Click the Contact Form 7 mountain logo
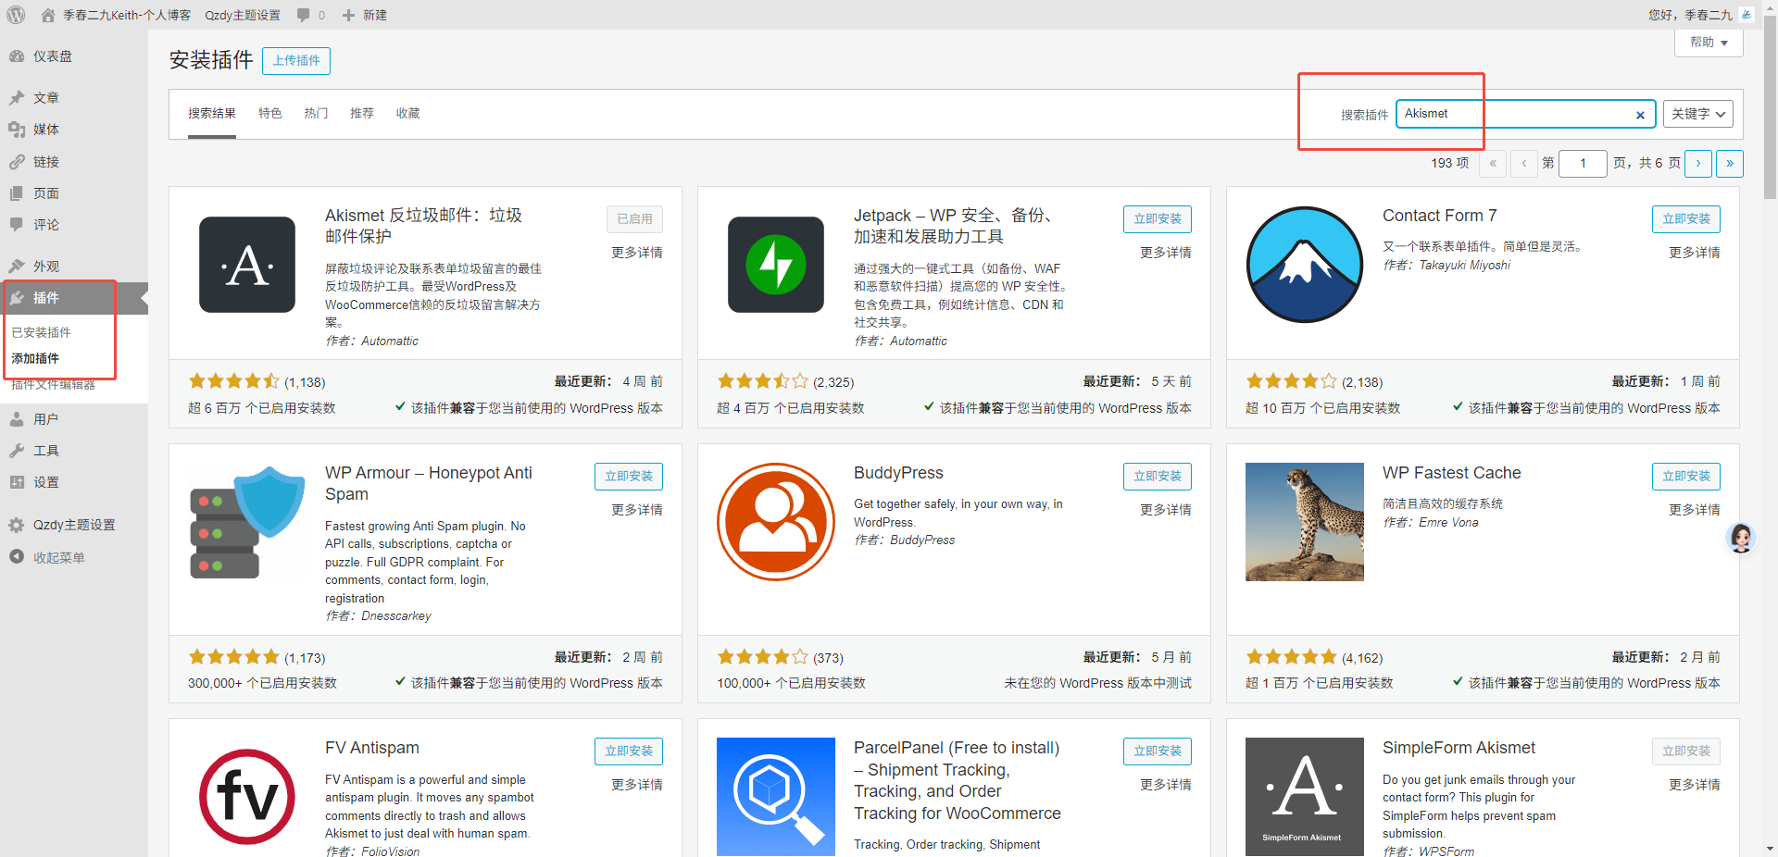This screenshot has width=1778, height=857. pyautogui.click(x=1305, y=265)
